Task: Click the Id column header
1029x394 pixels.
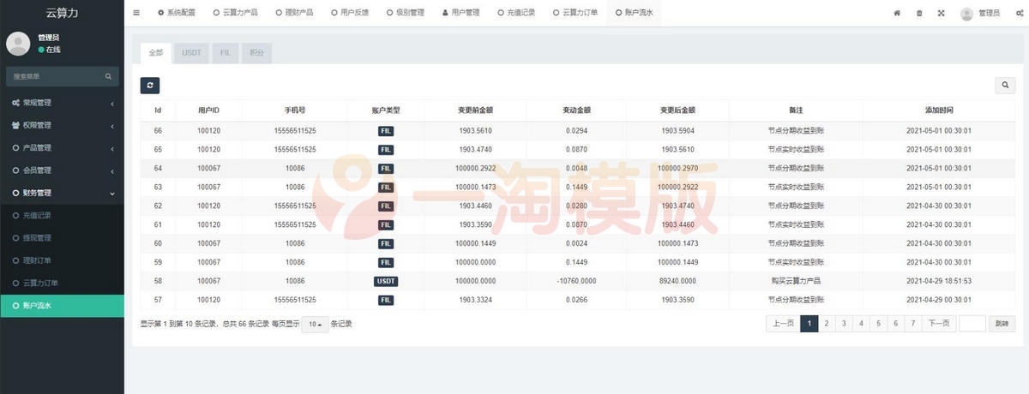Action: [x=158, y=110]
